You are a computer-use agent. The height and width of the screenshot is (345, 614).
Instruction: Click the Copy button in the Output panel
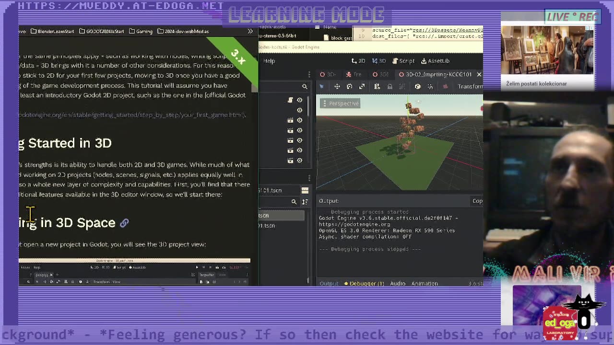click(x=477, y=201)
